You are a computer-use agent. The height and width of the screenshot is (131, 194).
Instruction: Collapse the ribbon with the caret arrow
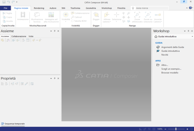pyautogui.click(x=187, y=8)
